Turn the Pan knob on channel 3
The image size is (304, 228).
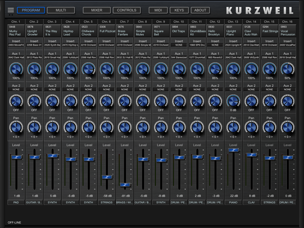pos(52,127)
